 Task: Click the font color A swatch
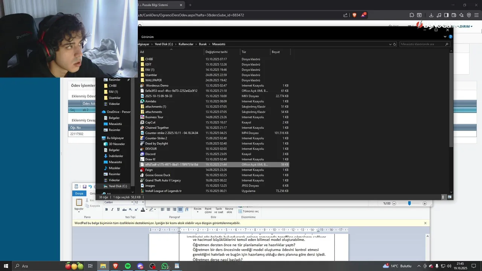[x=143, y=209]
